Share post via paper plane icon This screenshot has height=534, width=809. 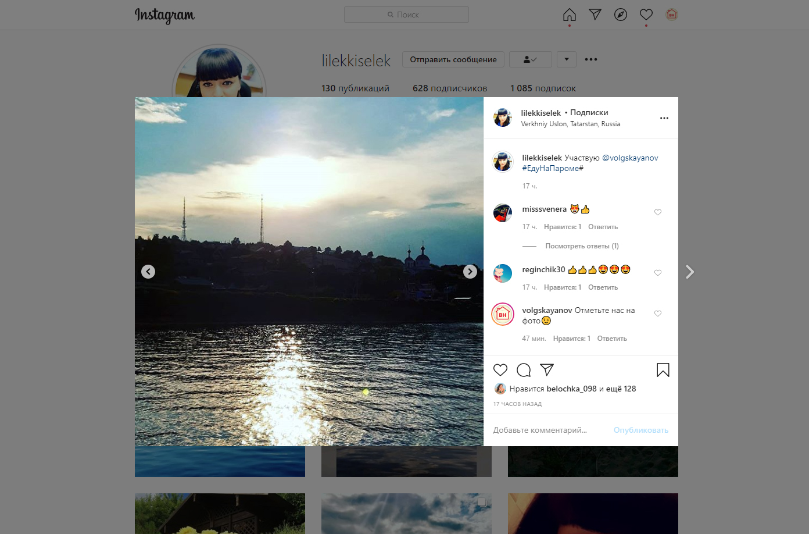tap(547, 370)
